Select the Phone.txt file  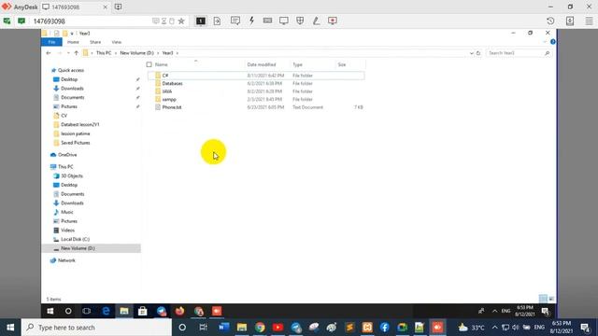172,107
